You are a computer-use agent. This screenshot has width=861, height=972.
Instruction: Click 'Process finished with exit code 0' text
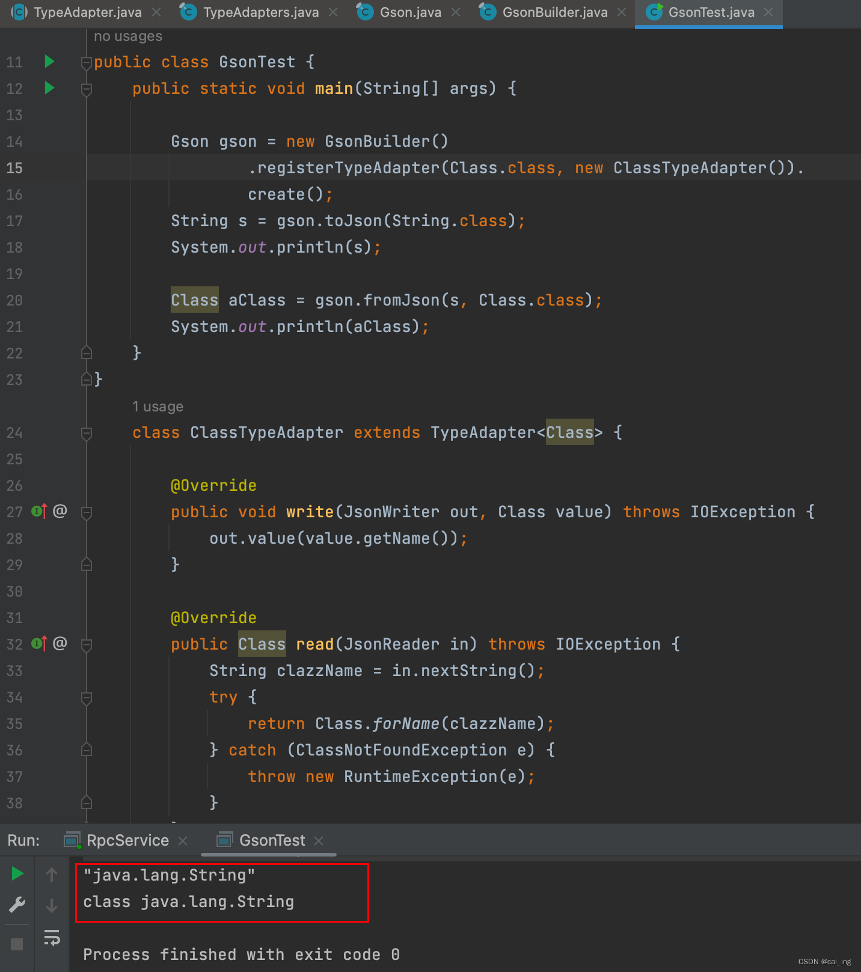pos(241,955)
